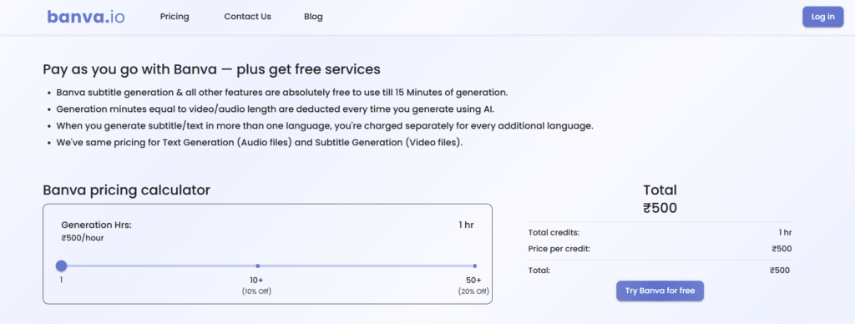Screen dimensions: 855x324
Task: Click the 50+ label under the slider
Action: [x=474, y=280]
